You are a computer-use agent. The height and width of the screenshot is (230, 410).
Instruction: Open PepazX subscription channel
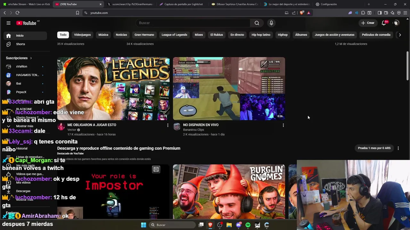point(26,92)
